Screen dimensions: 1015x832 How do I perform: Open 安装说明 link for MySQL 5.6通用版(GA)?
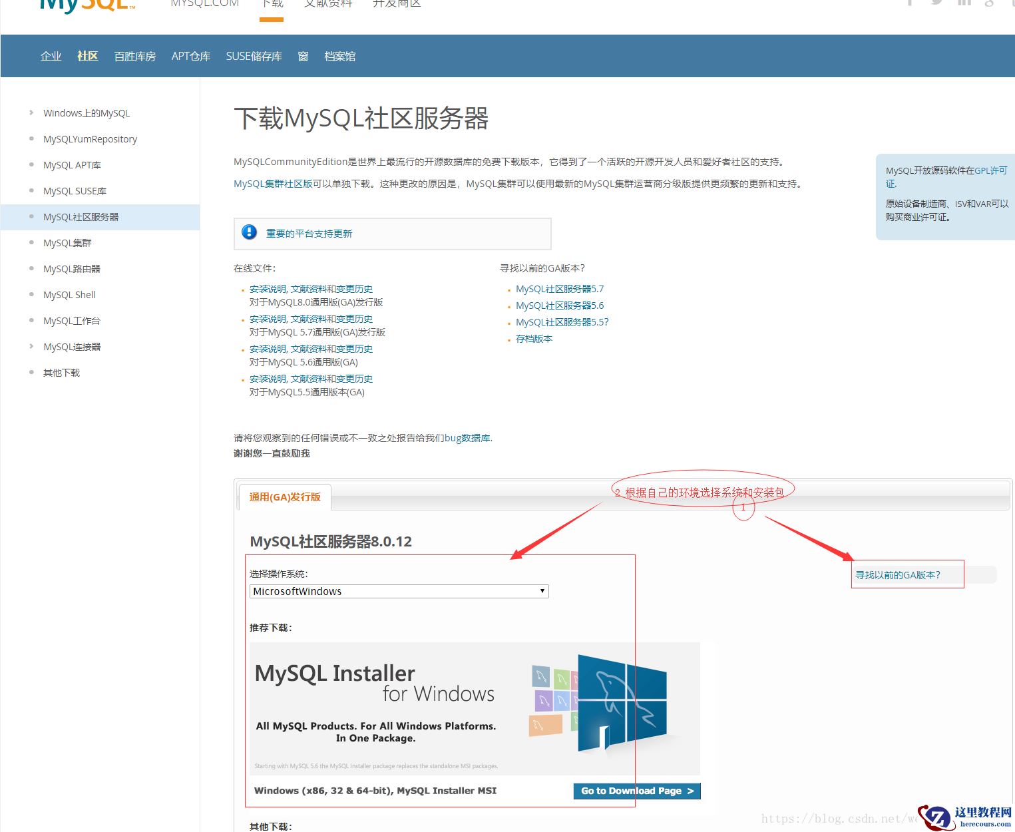coord(268,349)
